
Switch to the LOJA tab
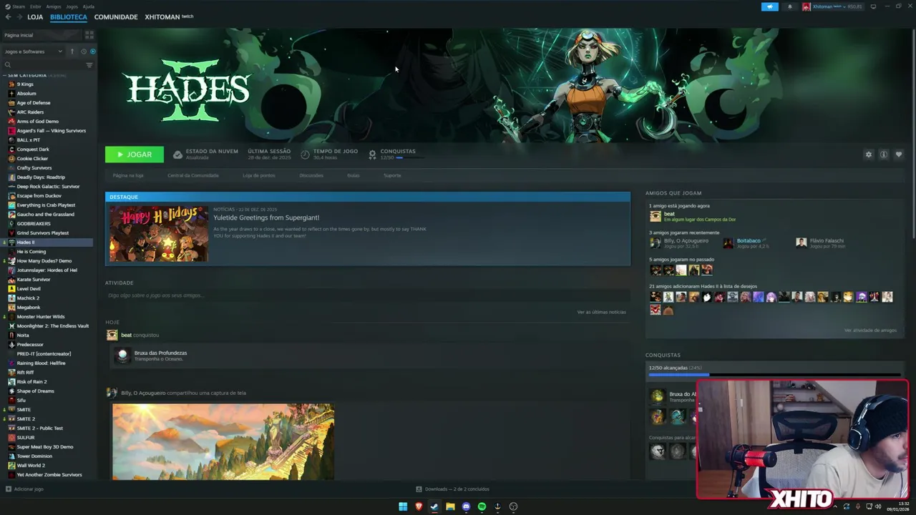coord(35,16)
